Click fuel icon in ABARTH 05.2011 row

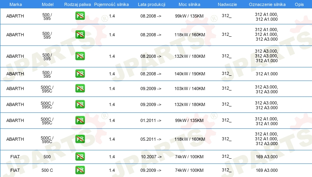point(80,139)
